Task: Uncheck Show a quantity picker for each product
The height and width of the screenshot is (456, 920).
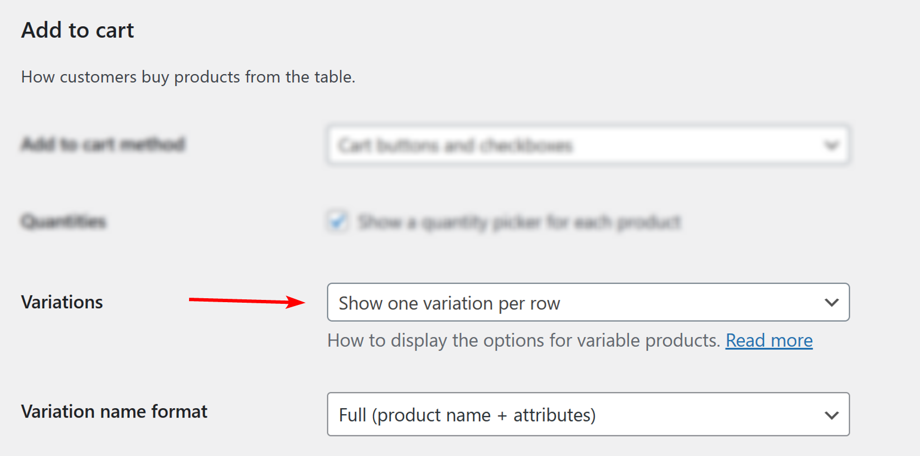Action: pos(337,221)
